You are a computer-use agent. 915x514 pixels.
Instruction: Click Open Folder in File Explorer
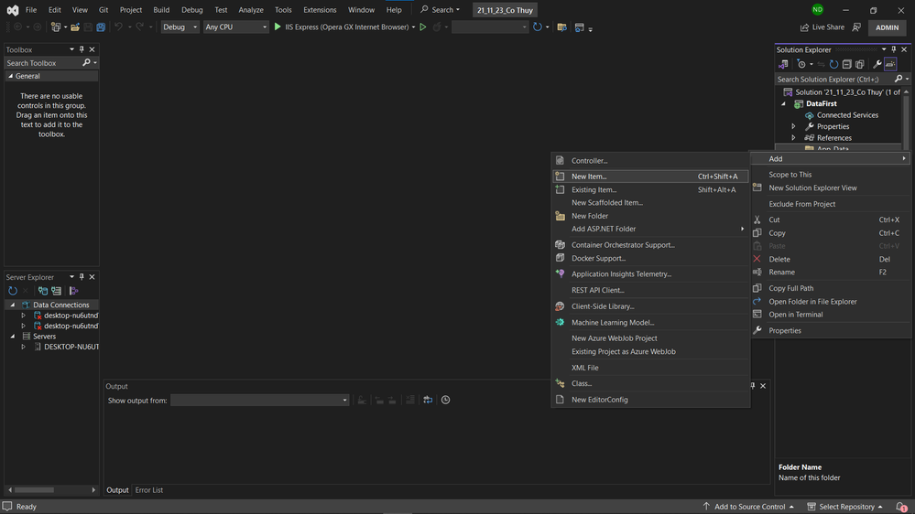click(831, 301)
